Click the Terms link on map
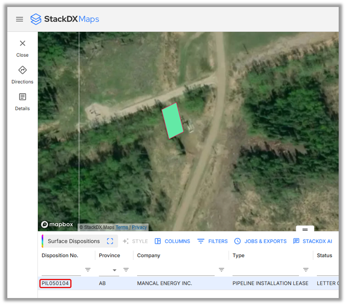 [x=122, y=227]
